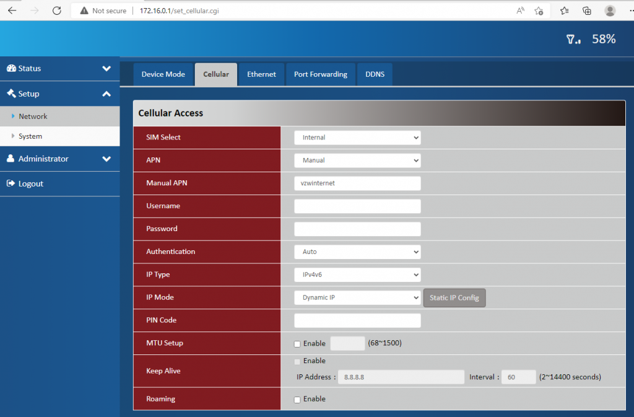634x417 pixels.
Task: Click the user profile avatar icon
Action: pos(610,11)
